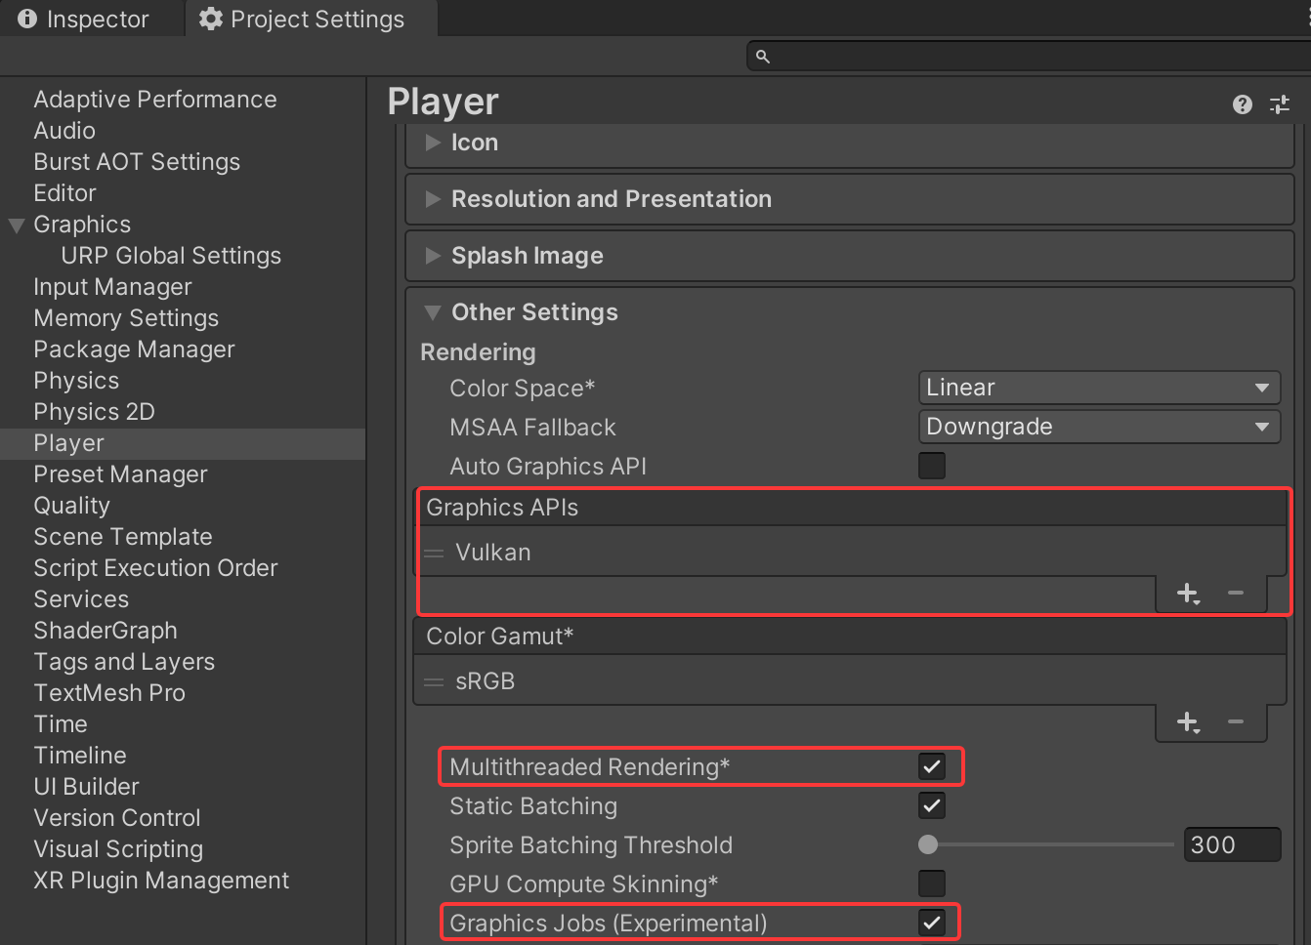The width and height of the screenshot is (1311, 945).
Task: Click minus icon under Color Gamut list
Action: click(1236, 721)
